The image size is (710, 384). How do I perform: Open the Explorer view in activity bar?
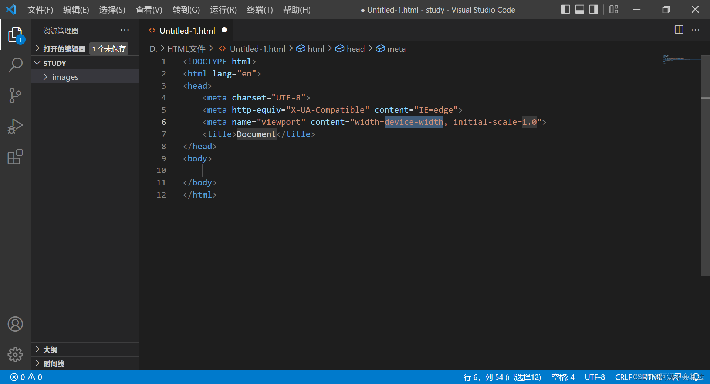point(15,35)
